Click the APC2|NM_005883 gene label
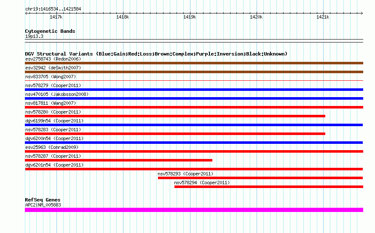Image resolution: width=375 pixels, height=233 pixels. (43, 205)
